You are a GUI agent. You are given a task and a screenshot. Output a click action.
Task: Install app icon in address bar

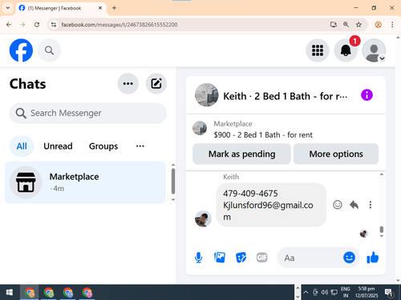tap(334, 25)
